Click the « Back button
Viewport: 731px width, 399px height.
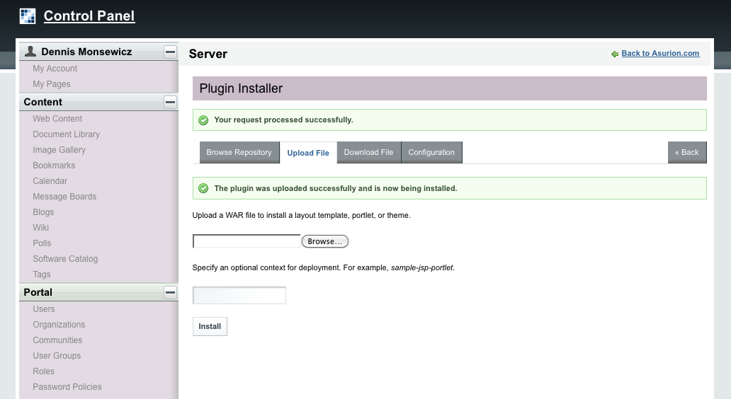686,152
